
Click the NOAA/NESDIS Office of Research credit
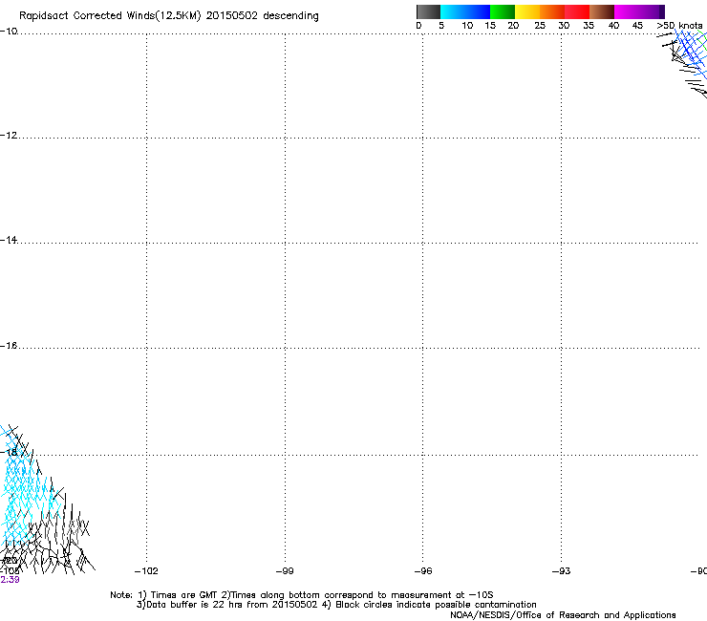tap(563, 615)
